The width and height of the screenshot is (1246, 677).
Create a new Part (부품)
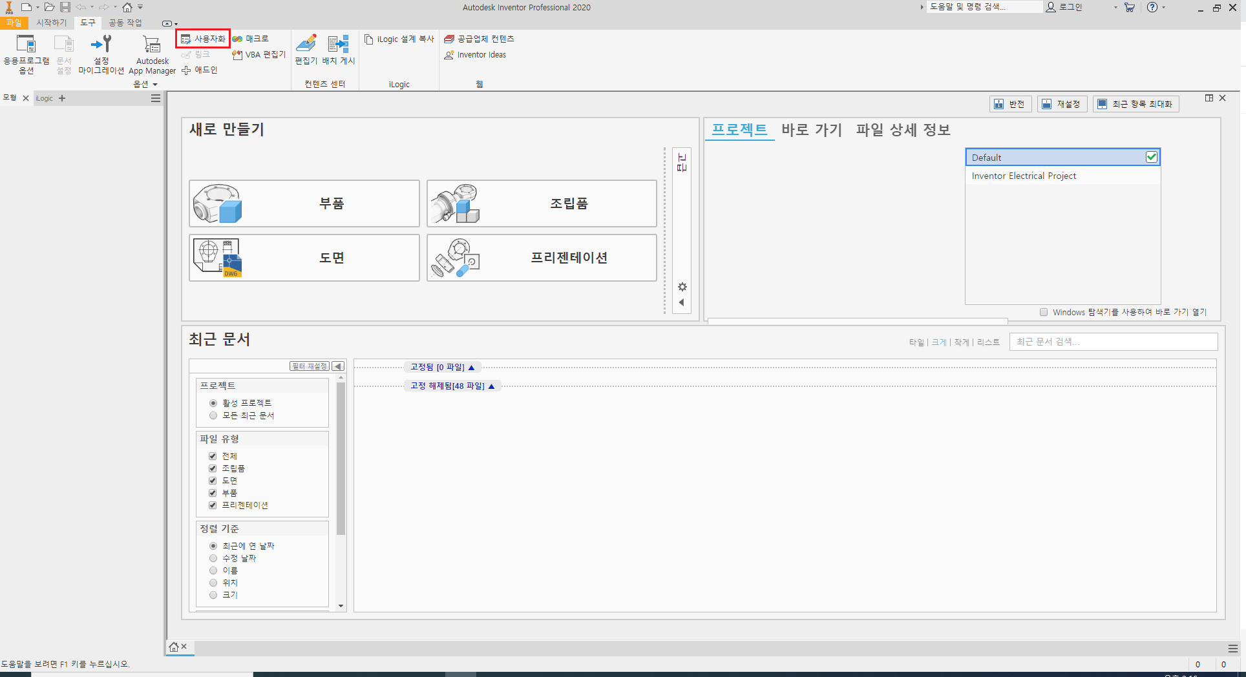coord(304,203)
